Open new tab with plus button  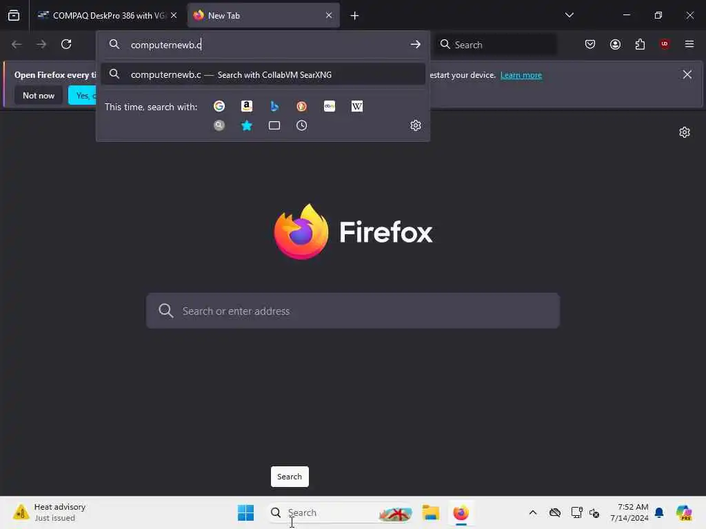tap(355, 16)
